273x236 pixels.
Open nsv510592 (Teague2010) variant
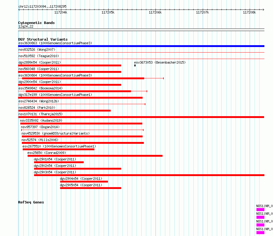coord(39,56)
